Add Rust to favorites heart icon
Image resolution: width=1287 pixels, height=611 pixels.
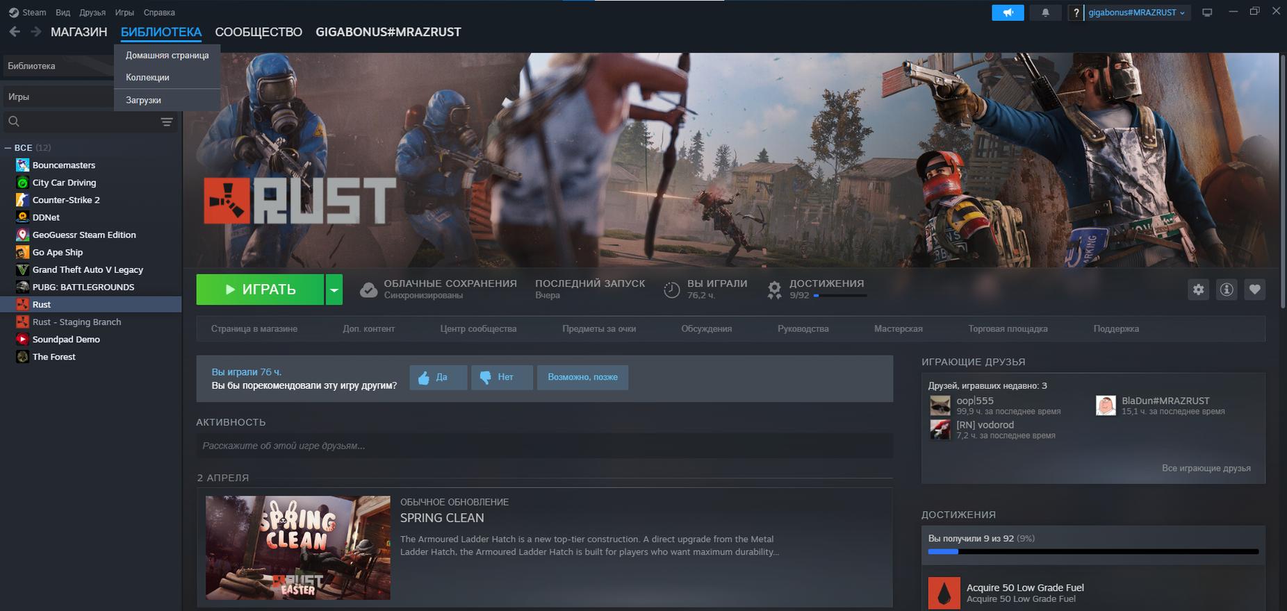(1254, 290)
